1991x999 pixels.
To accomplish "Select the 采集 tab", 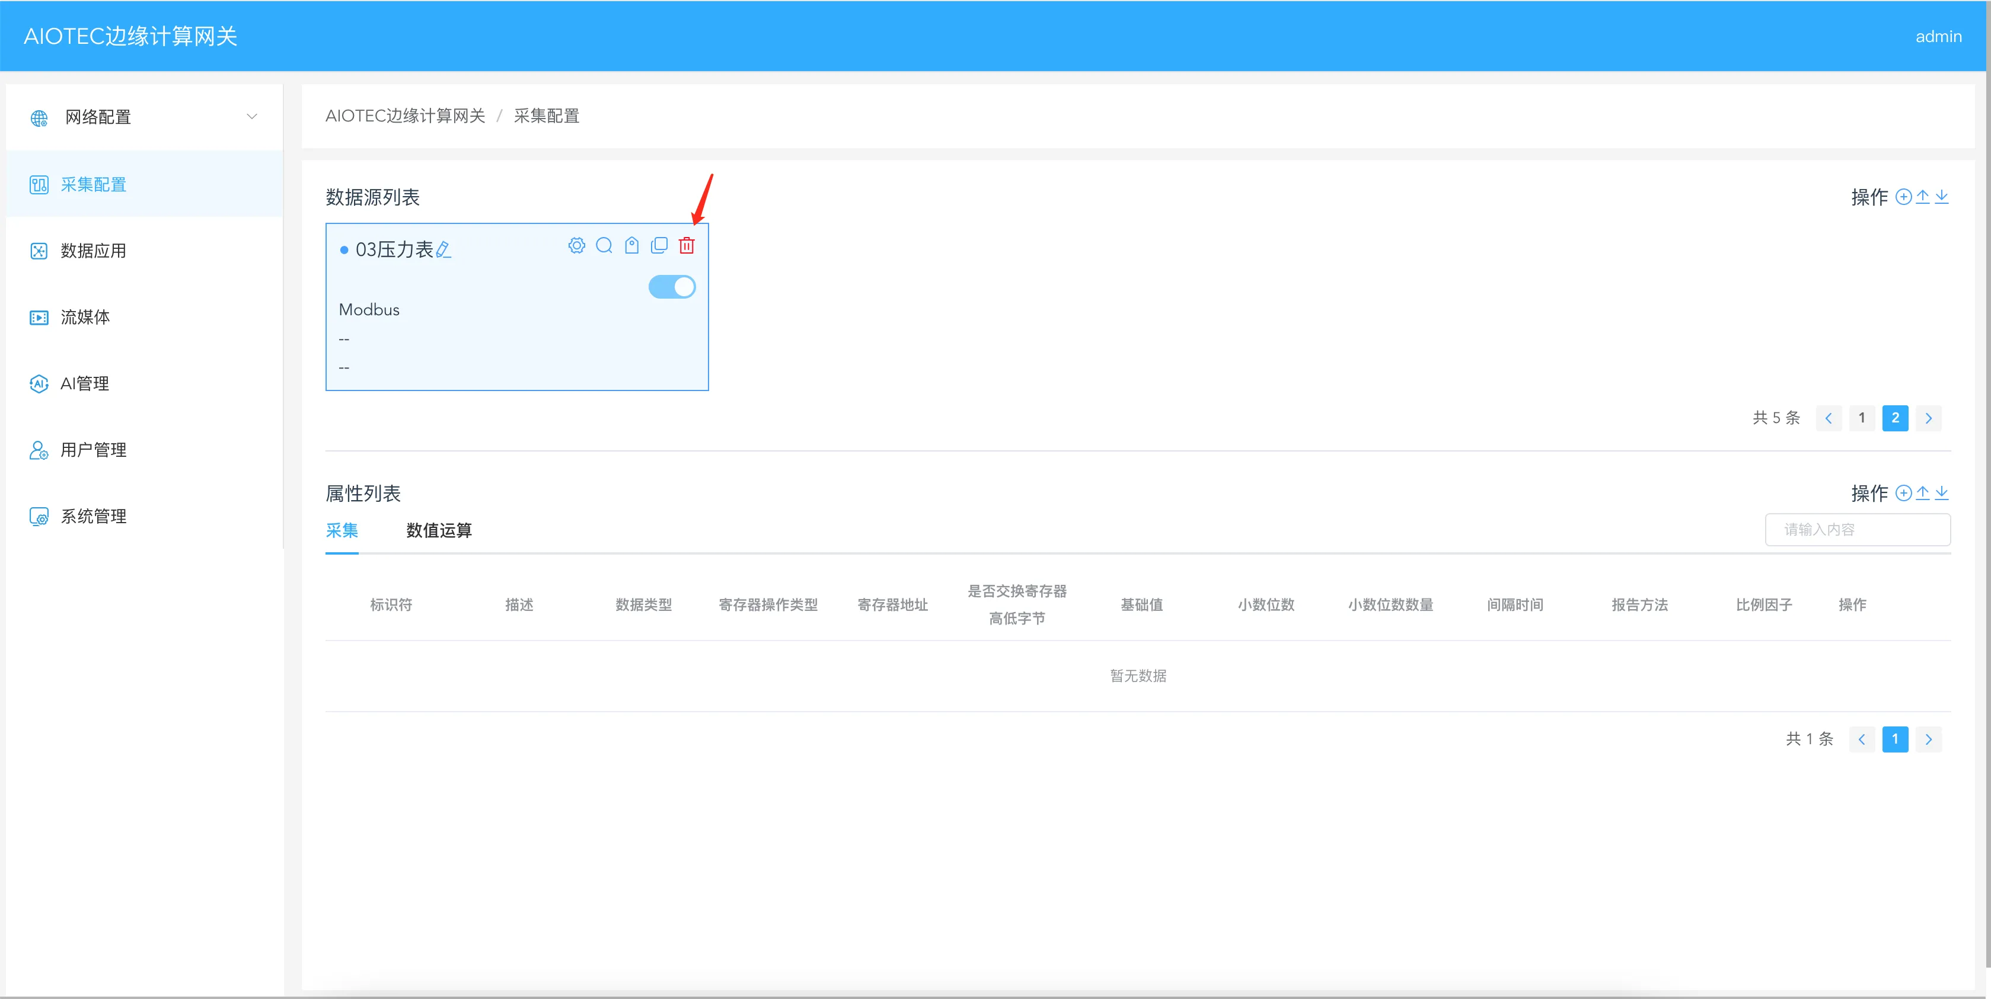I will tap(342, 530).
